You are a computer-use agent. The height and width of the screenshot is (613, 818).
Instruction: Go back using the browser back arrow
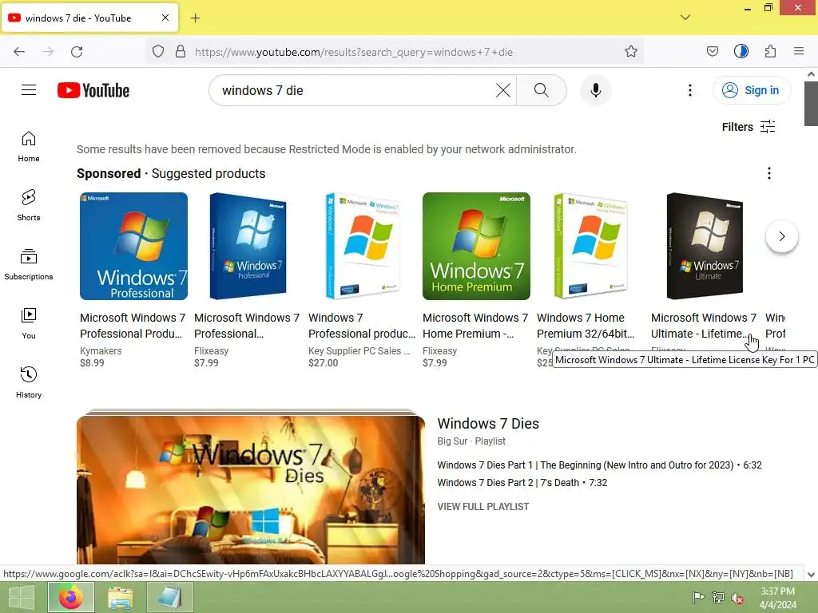coord(19,52)
